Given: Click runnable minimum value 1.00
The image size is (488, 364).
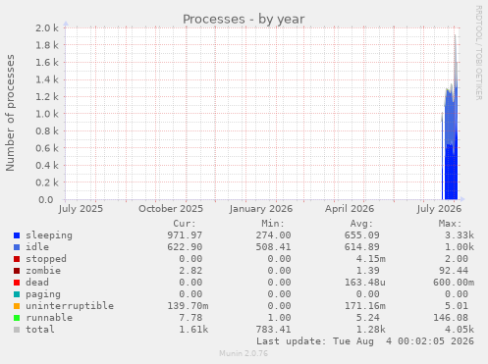Looking at the screenshot, I should (x=279, y=318).
